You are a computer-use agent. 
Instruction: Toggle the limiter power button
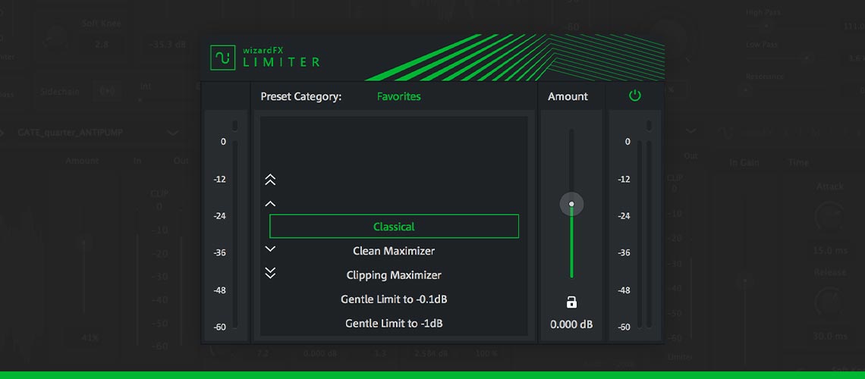(635, 96)
